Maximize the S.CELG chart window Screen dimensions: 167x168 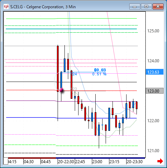tap(146, 7)
